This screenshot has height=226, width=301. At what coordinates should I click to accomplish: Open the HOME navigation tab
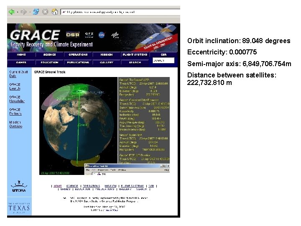pos(21,55)
